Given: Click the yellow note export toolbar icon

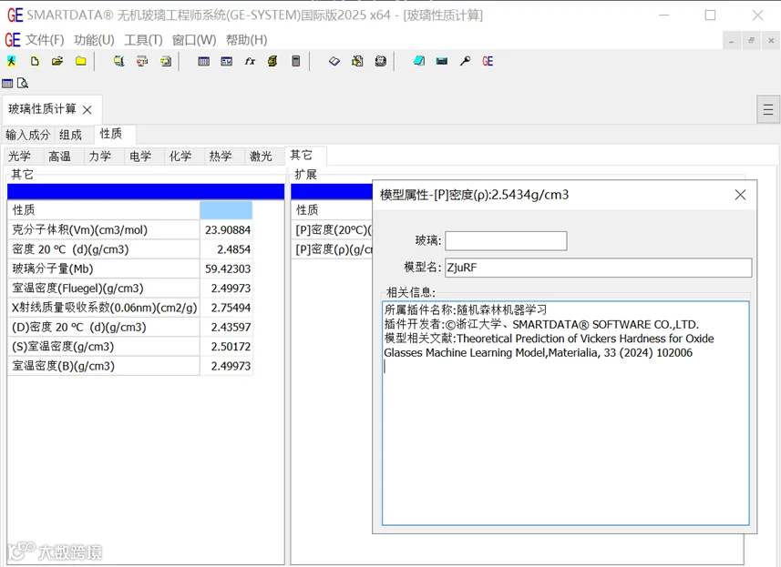Looking at the screenshot, I should click(x=165, y=61).
